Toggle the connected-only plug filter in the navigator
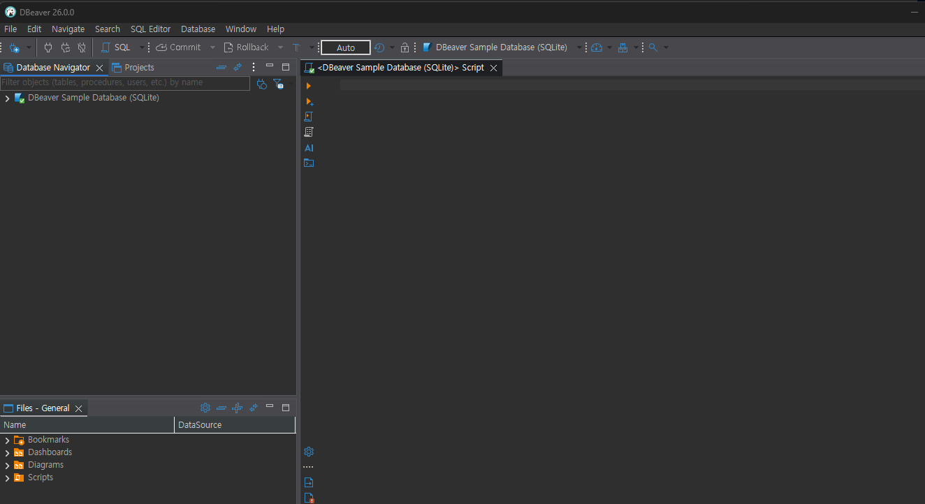Screen dimensions: 925x504 tap(262, 84)
